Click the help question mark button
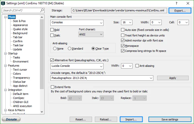 176,3
